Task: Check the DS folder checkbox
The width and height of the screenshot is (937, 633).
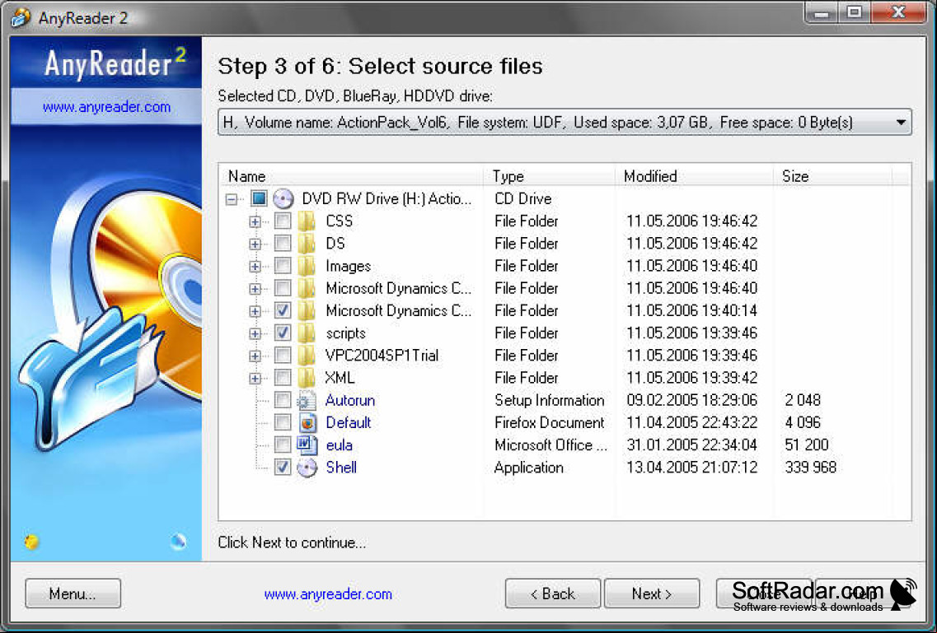Action: [x=283, y=244]
